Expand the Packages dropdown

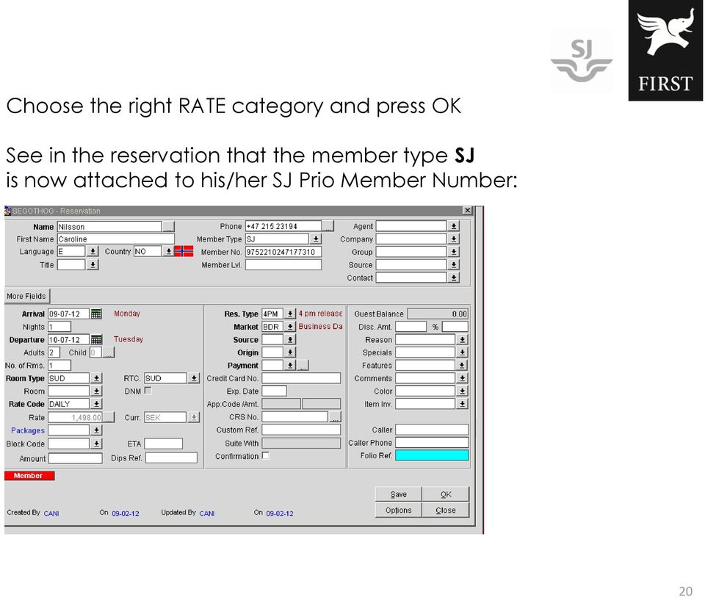[96, 430]
